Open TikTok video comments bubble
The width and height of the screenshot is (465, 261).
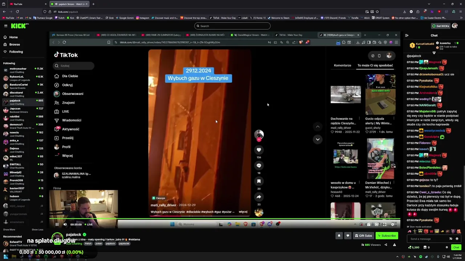[259, 165]
